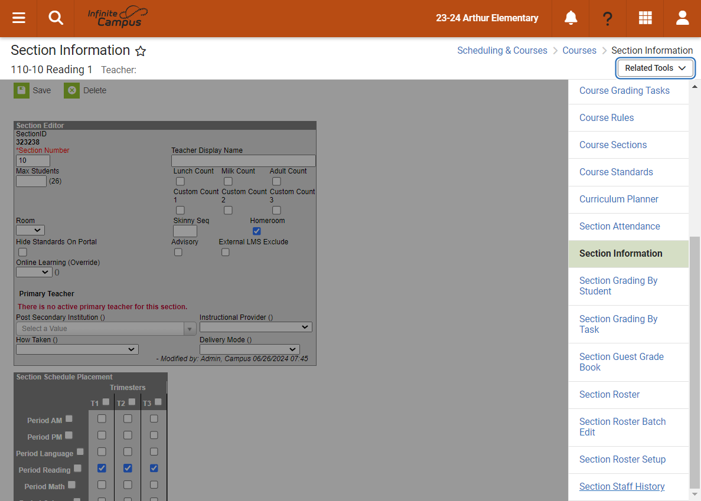Screen dimensions: 701x501
Task: Click the Skinny Seq field
Action: 185,231
